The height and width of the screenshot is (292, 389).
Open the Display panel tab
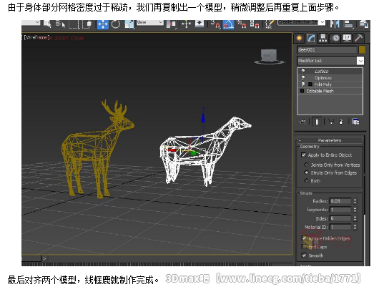tap(347, 38)
